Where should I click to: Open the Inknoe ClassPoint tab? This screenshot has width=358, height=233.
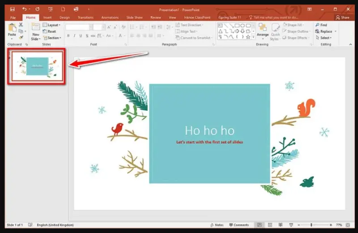(x=197, y=17)
